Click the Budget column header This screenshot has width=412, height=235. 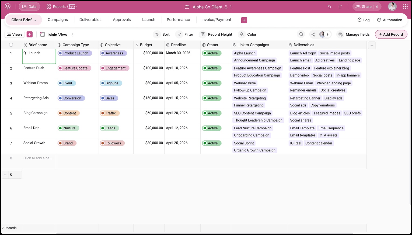[149, 45]
